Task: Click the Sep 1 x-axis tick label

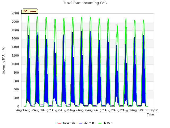Action: pyautogui.click(x=145, y=110)
